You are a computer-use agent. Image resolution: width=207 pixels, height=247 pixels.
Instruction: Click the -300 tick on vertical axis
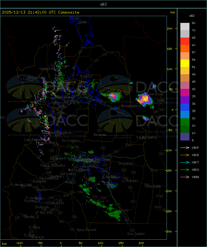168,231
